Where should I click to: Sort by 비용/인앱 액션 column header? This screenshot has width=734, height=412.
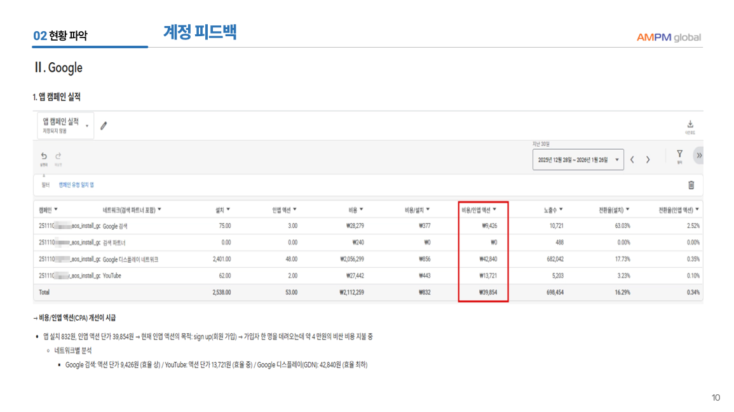click(x=479, y=209)
